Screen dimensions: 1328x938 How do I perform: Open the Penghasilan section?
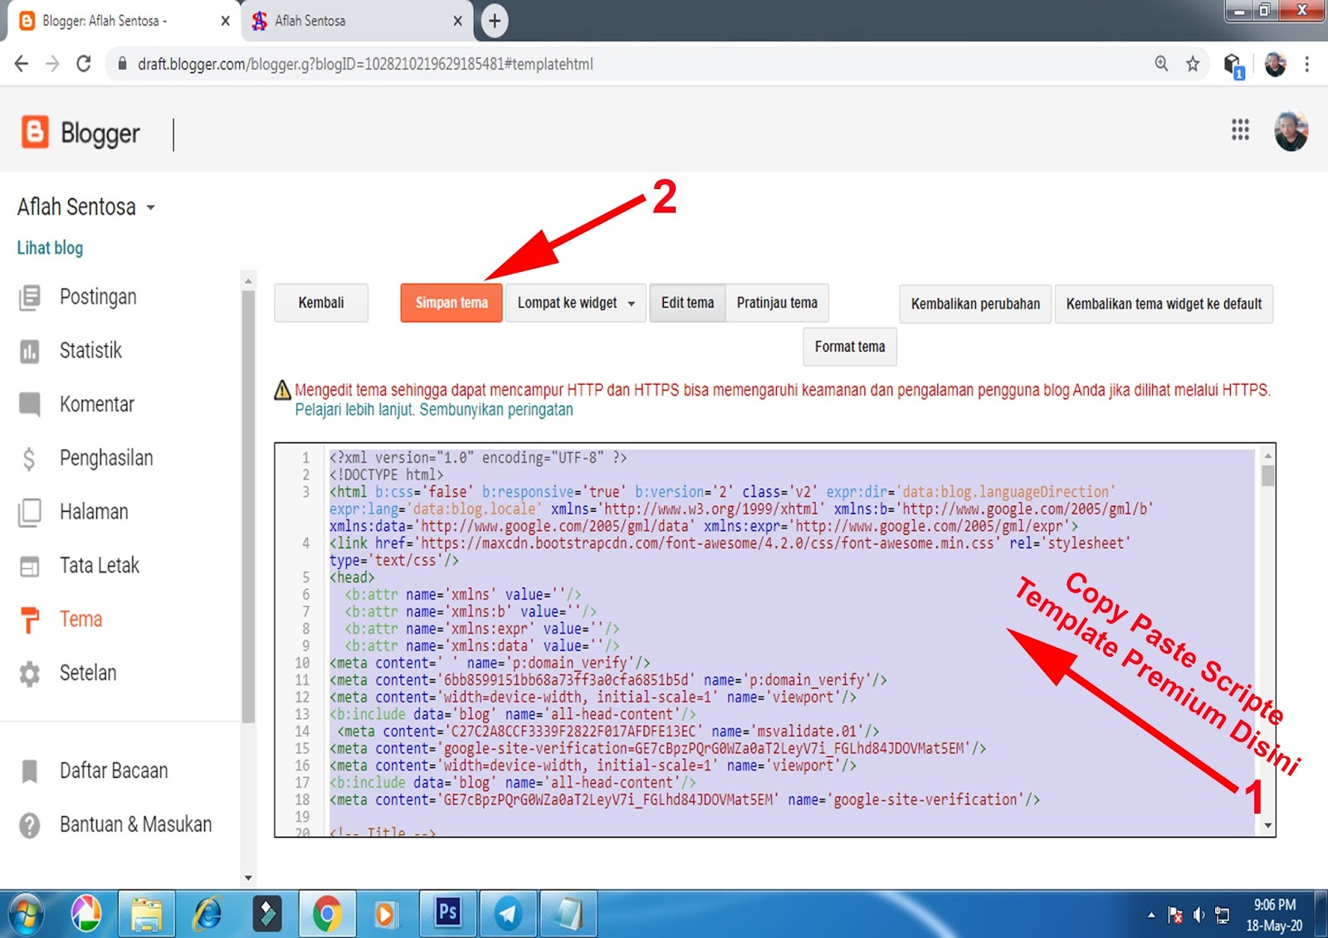[x=105, y=458]
